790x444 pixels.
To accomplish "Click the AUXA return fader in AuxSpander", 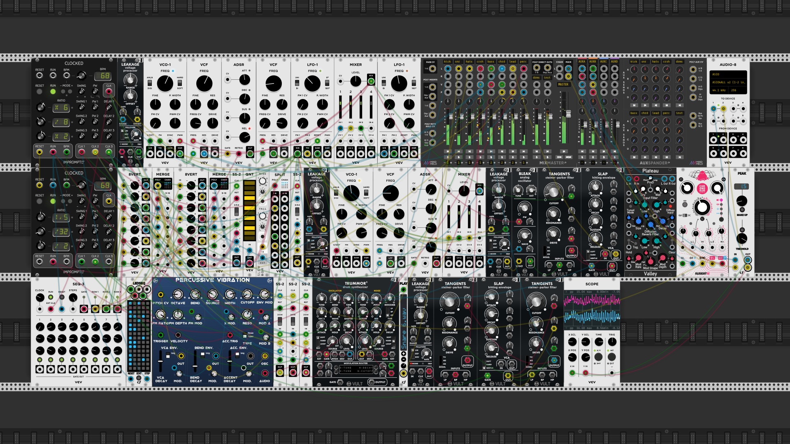I will click(x=585, y=125).
